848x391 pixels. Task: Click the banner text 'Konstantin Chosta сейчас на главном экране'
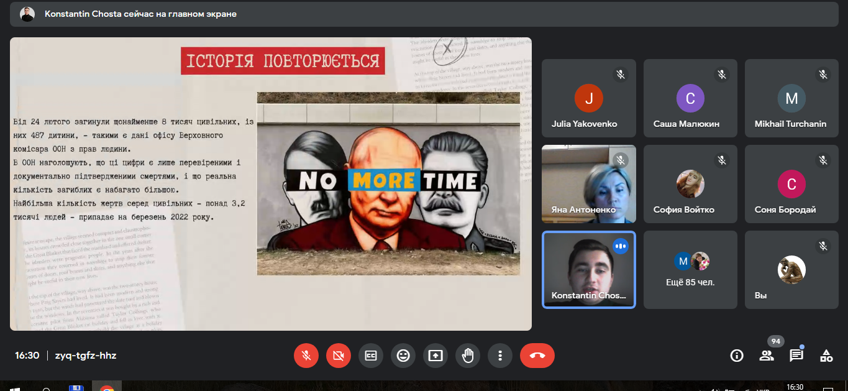(x=140, y=14)
